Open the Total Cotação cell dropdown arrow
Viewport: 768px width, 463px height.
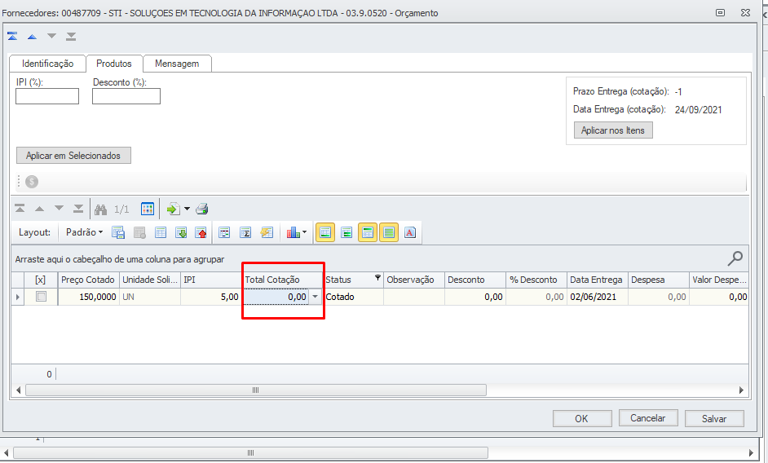[x=316, y=297]
